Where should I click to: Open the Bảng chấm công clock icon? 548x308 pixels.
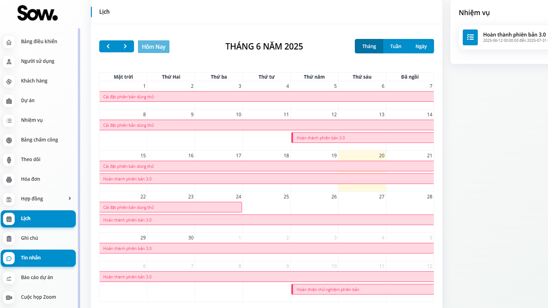[9, 140]
